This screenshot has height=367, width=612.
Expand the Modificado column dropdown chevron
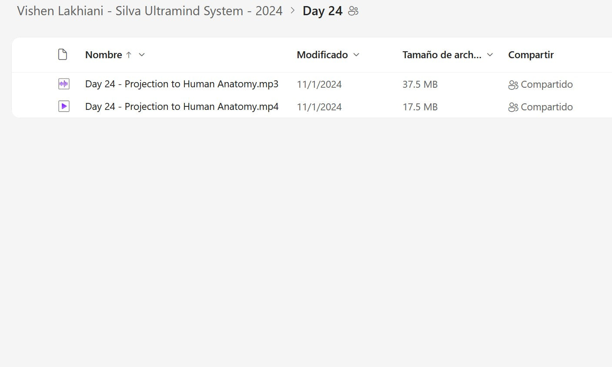point(357,55)
